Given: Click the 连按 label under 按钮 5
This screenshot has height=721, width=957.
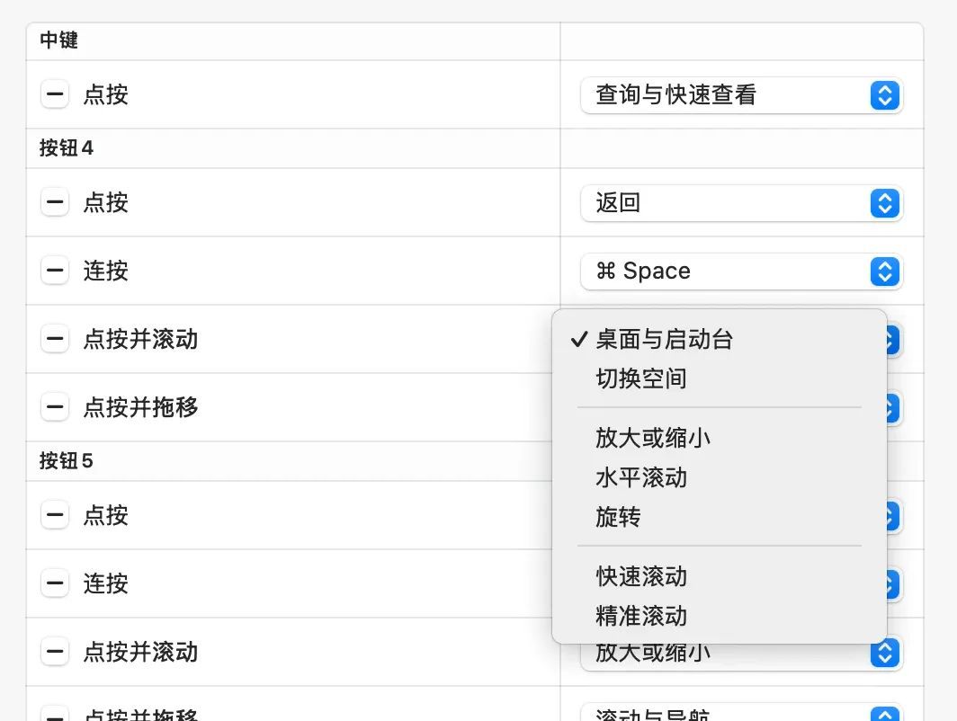Looking at the screenshot, I should point(106,583).
